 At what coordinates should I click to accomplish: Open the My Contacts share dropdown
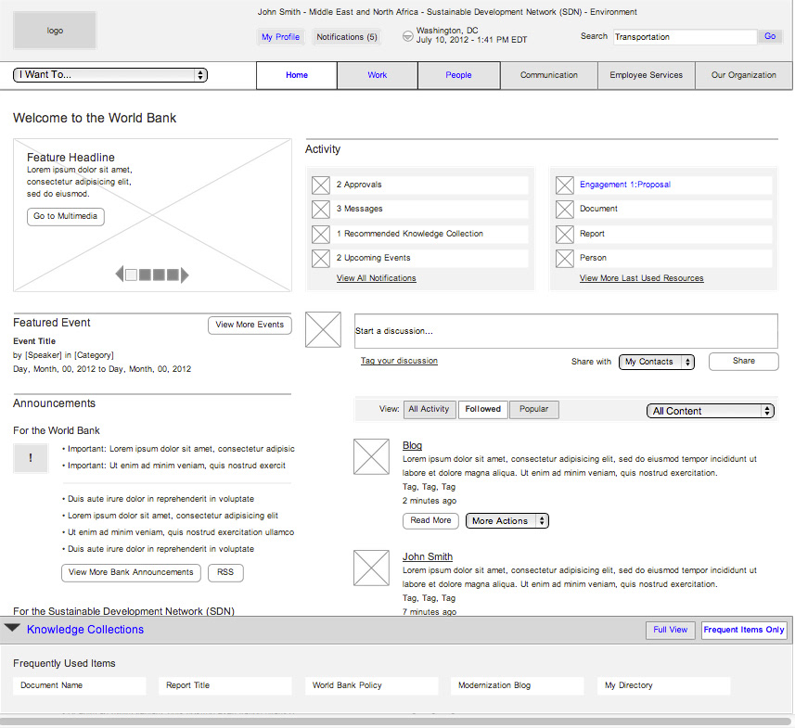point(656,362)
